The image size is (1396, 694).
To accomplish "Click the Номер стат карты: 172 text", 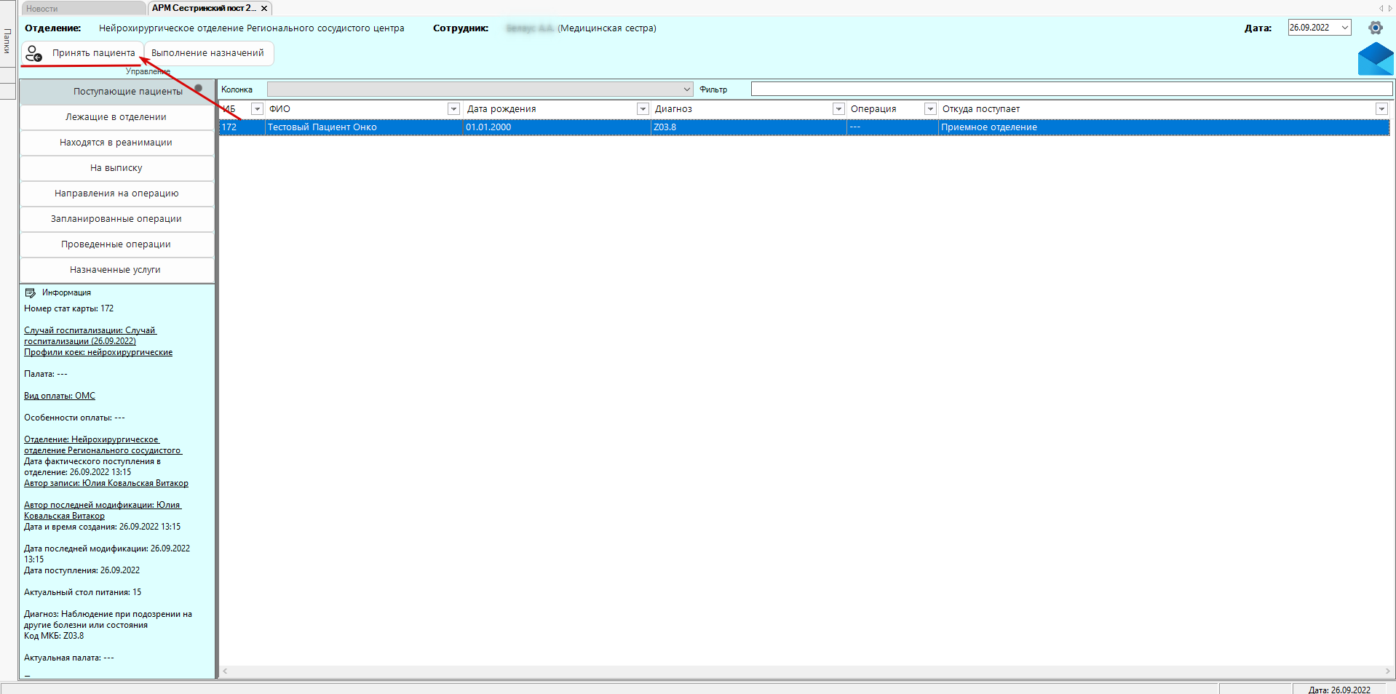I will click(69, 308).
